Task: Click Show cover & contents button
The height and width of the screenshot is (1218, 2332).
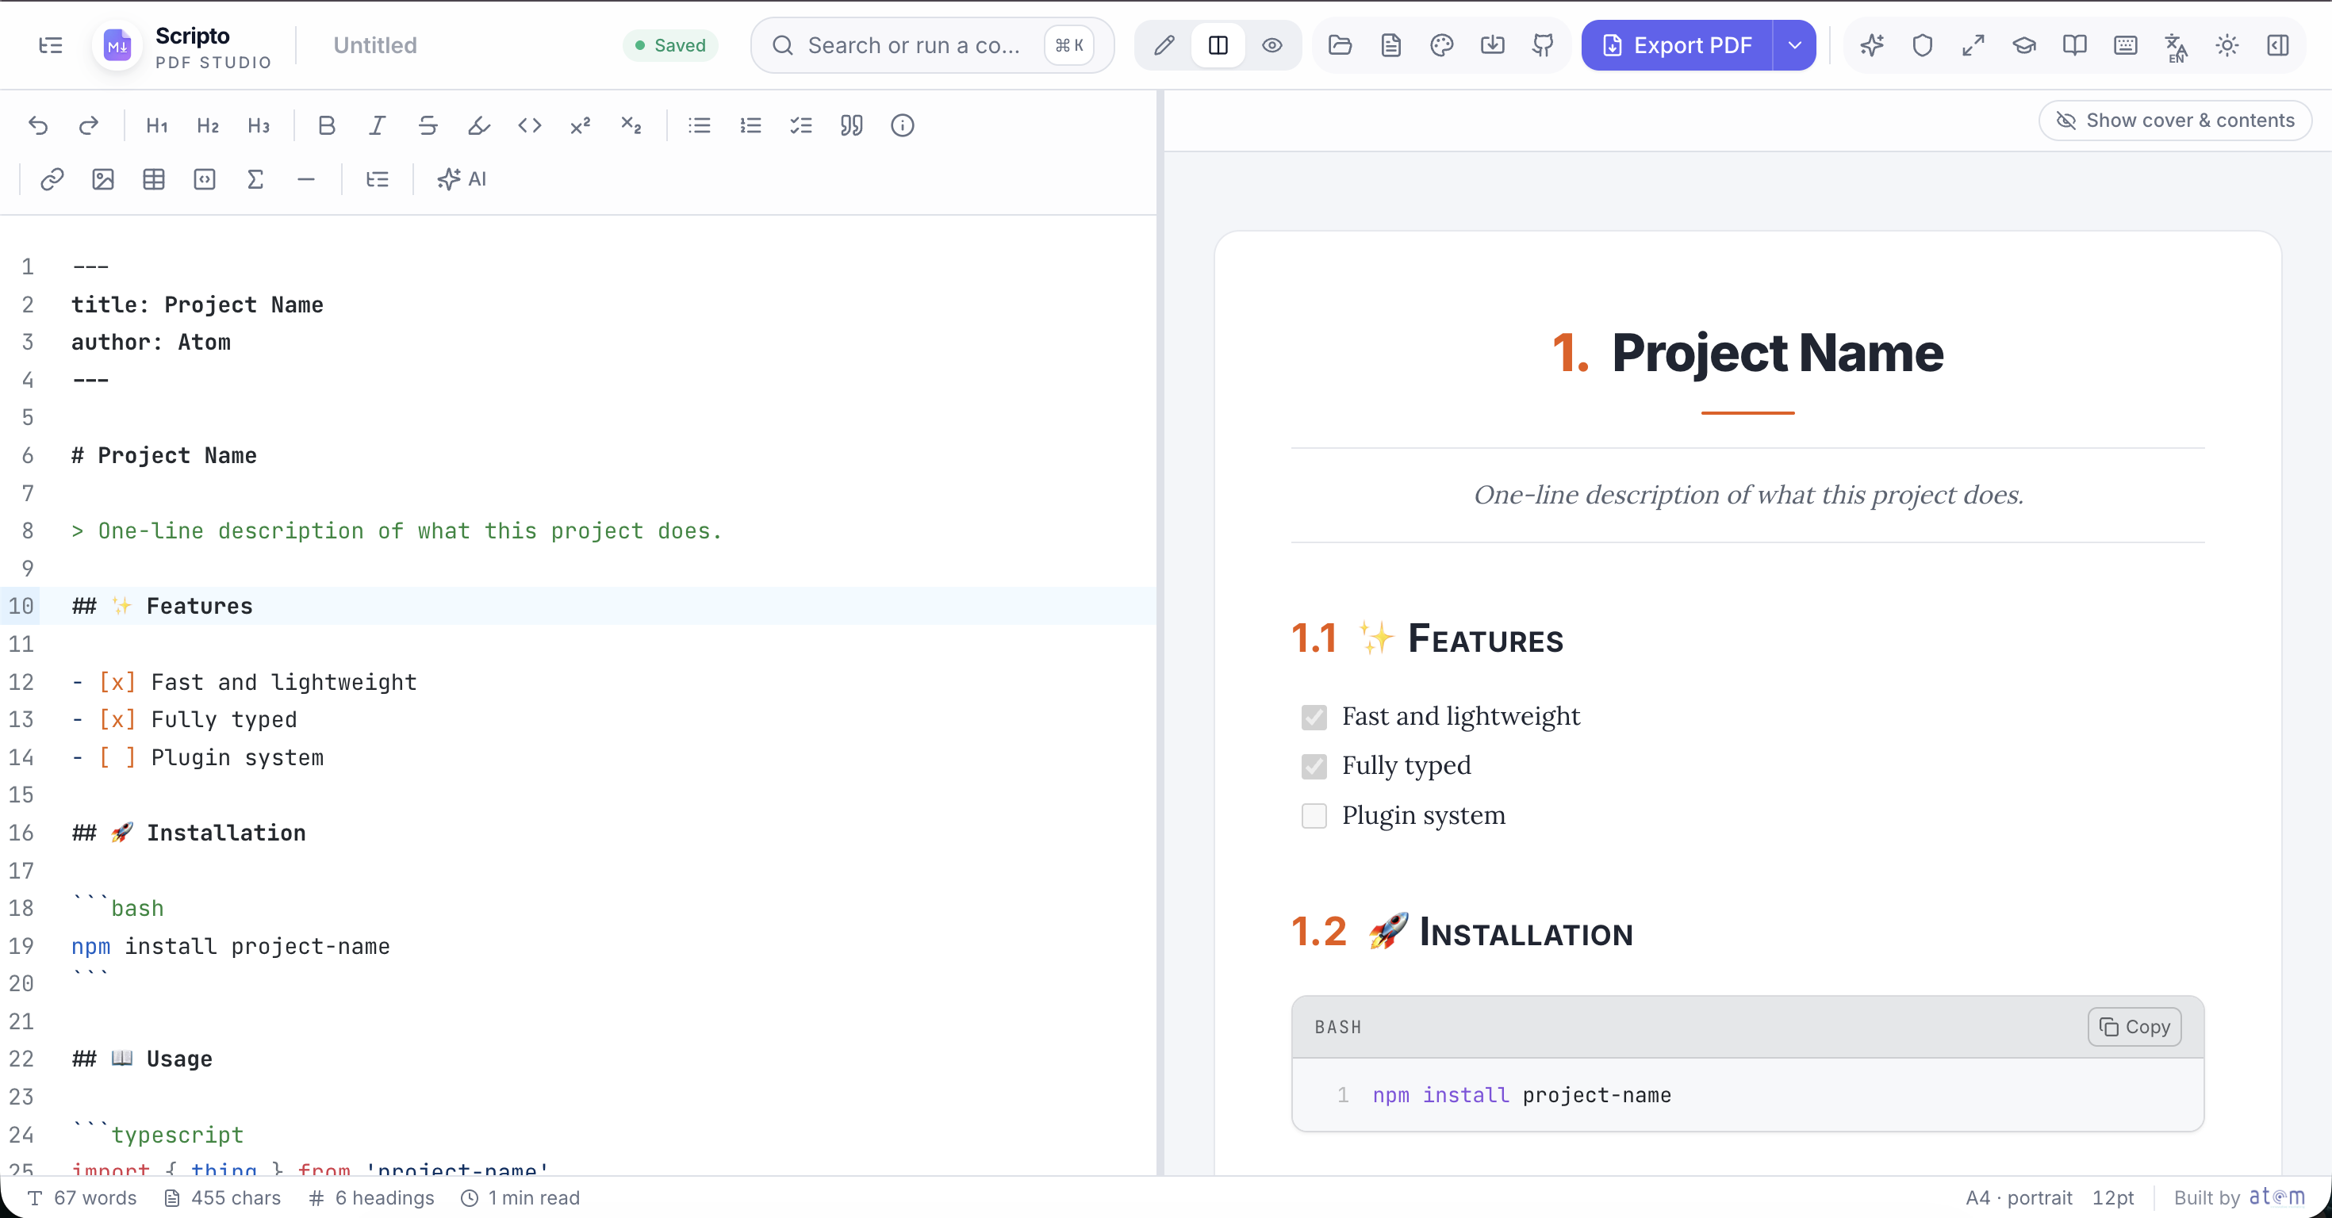Action: click(2176, 121)
